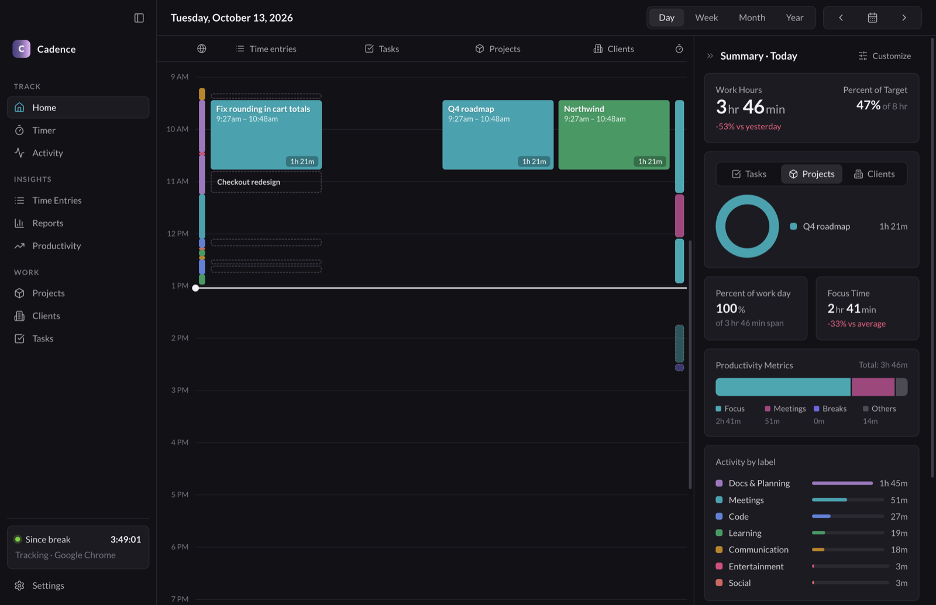Screen dimensions: 936x605
Task: Open Reports in sidebar
Action: pos(78,223)
